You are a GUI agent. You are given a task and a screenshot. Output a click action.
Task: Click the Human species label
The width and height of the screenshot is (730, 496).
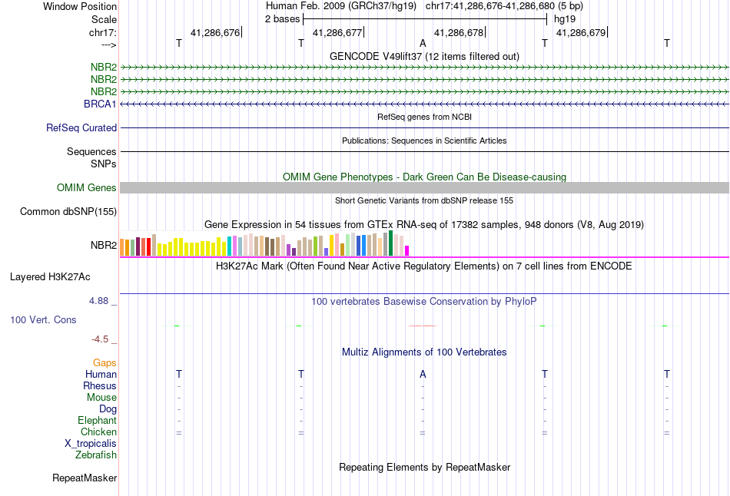point(101,374)
